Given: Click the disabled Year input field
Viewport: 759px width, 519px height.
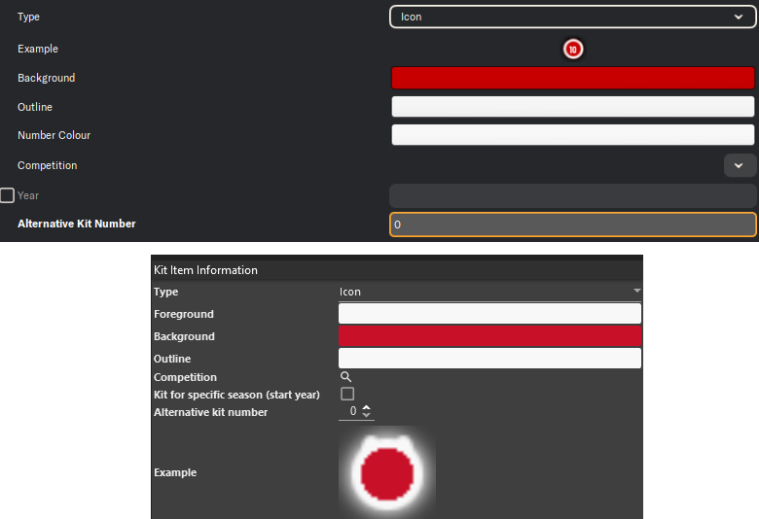Looking at the screenshot, I should pyautogui.click(x=572, y=196).
